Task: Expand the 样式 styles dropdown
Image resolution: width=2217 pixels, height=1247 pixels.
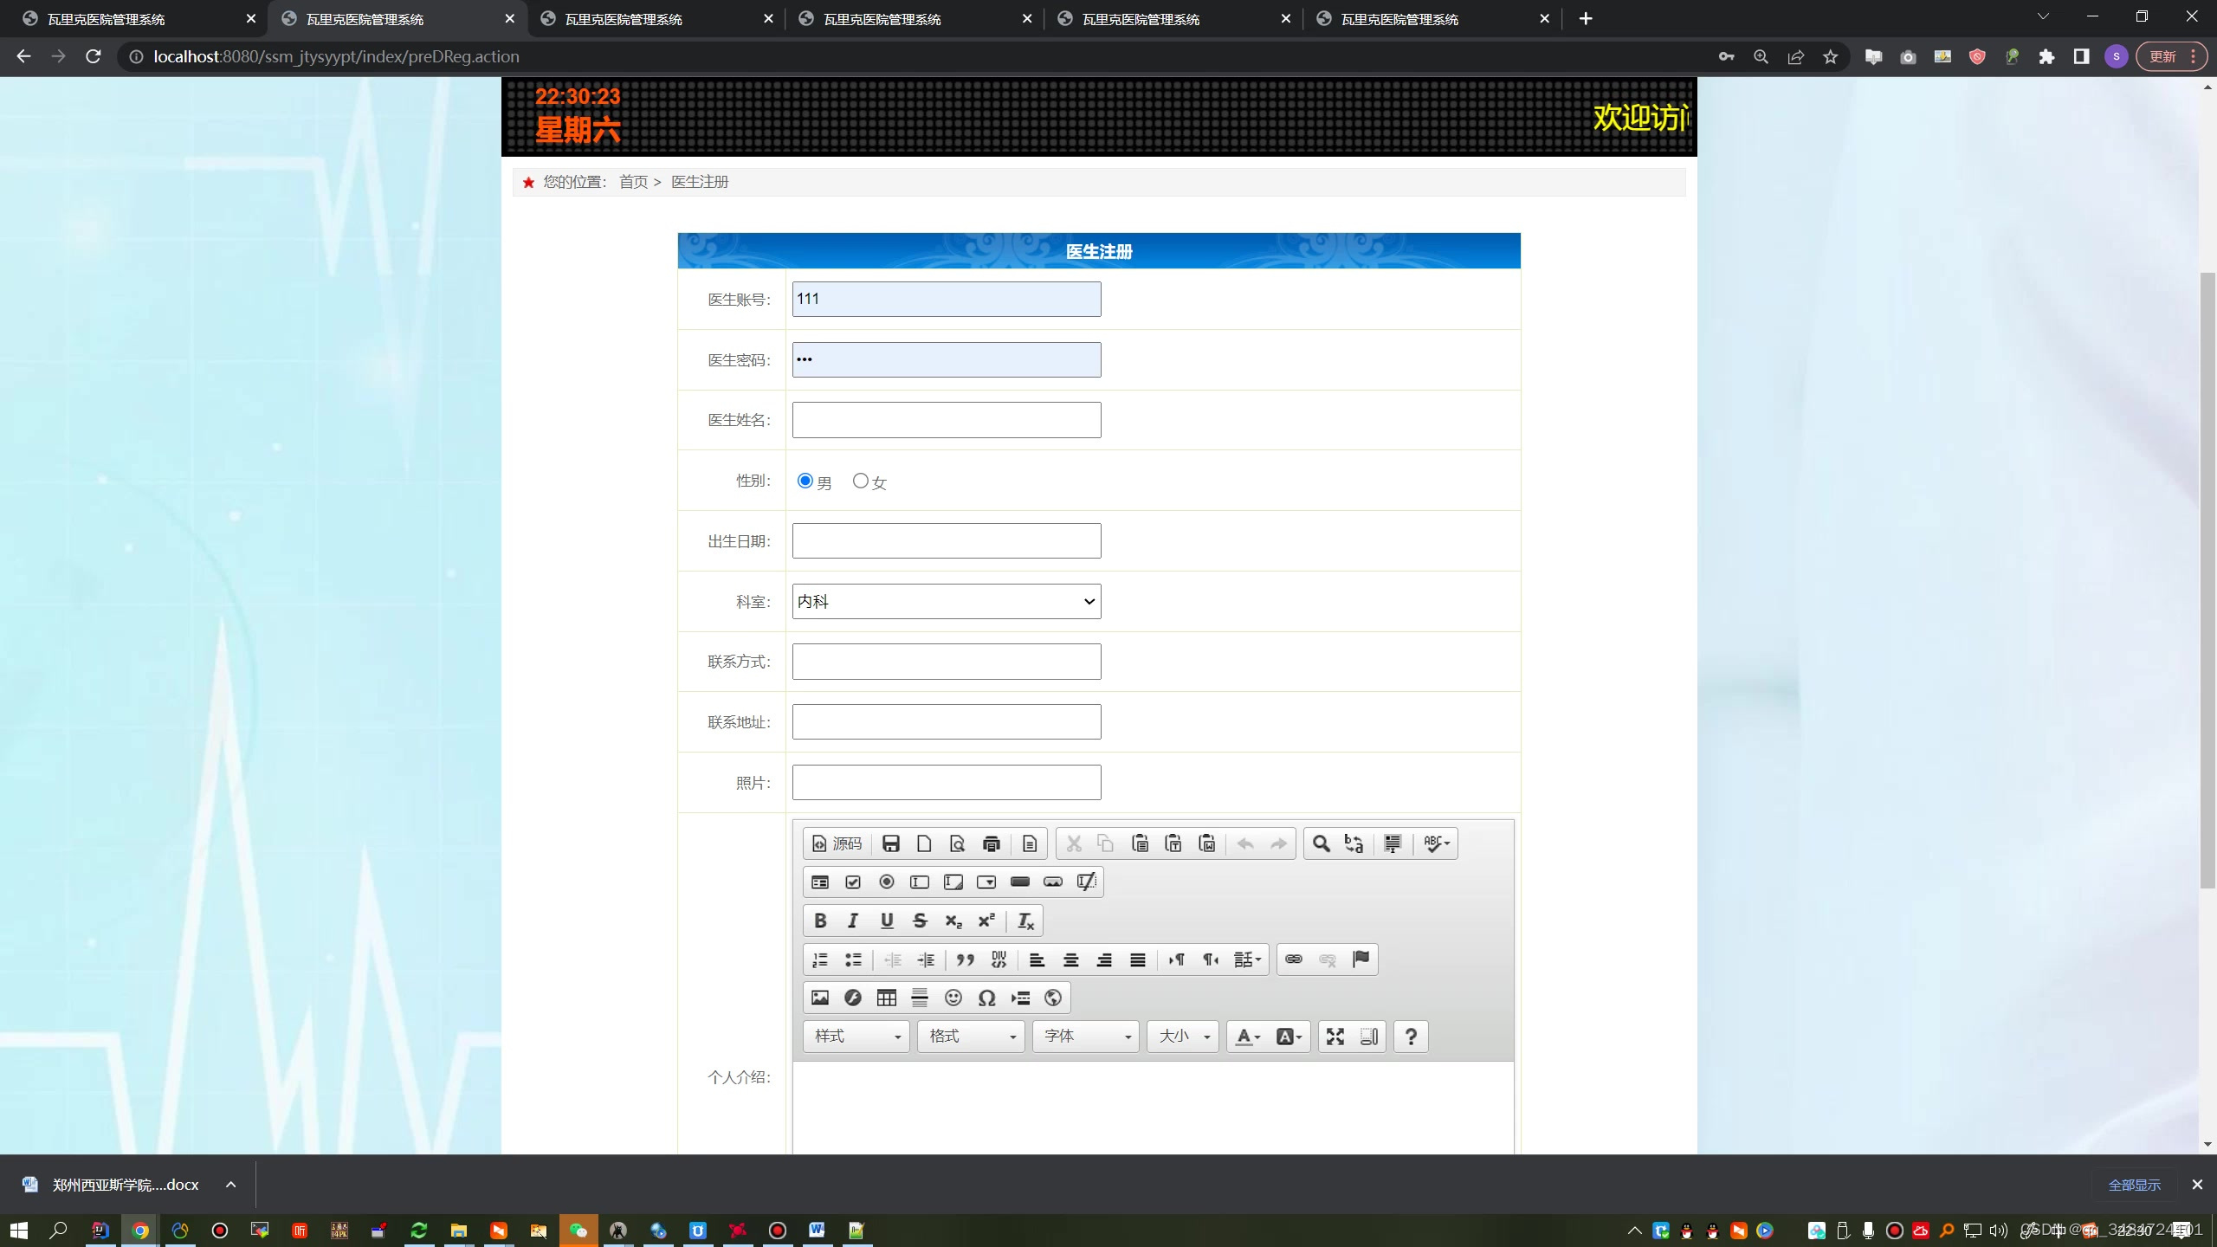Action: (x=856, y=1037)
